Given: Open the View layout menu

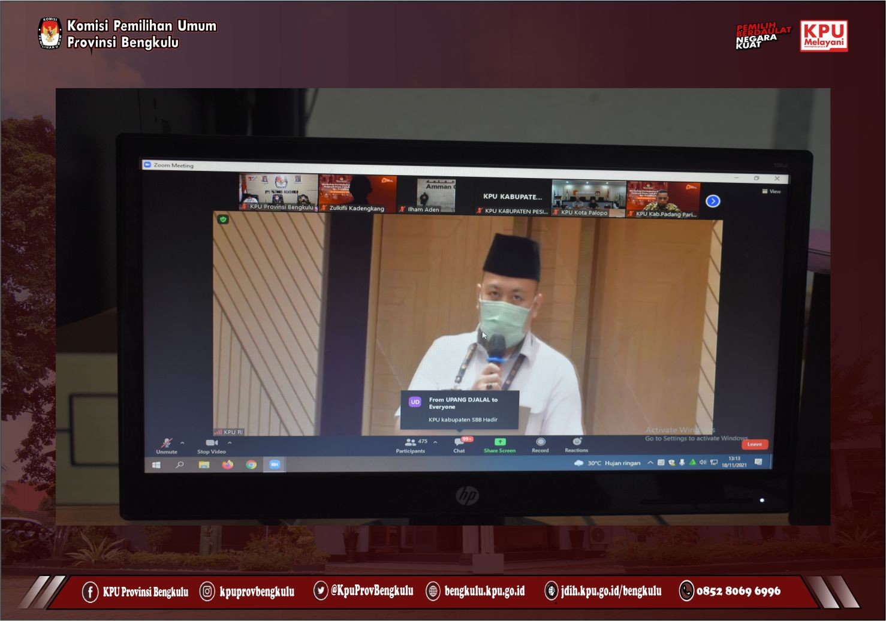Looking at the screenshot, I should [x=772, y=191].
